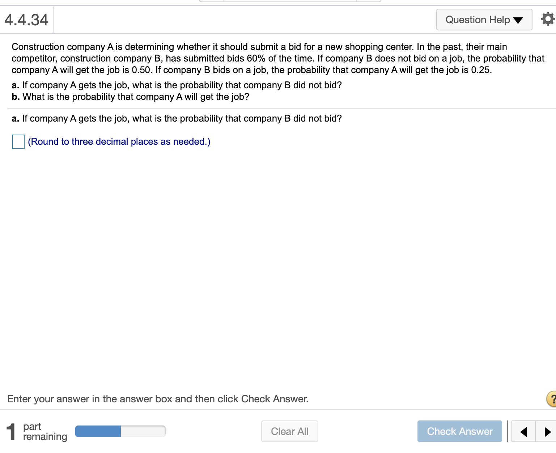Screen dimensions: 556x453
Task: Click Clear All
Action: coord(289,431)
